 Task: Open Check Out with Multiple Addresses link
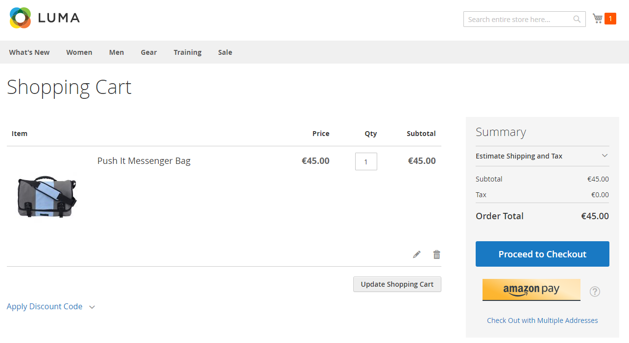pos(542,320)
